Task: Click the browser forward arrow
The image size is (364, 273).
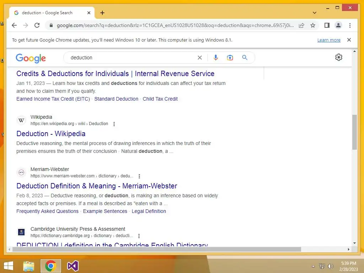Action: (26, 25)
